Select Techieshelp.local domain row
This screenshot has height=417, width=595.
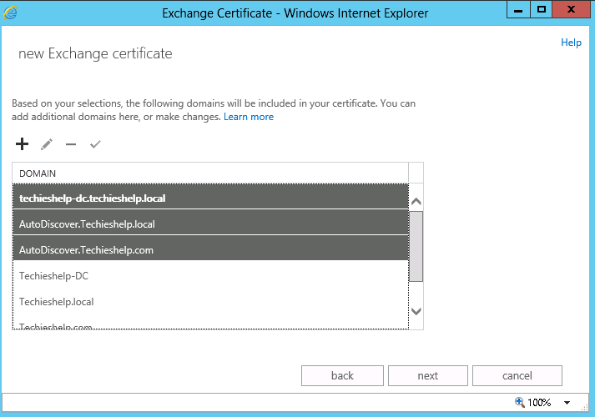(x=210, y=301)
